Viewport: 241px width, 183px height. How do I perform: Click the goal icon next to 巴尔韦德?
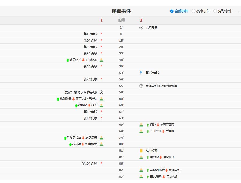tap(141, 27)
